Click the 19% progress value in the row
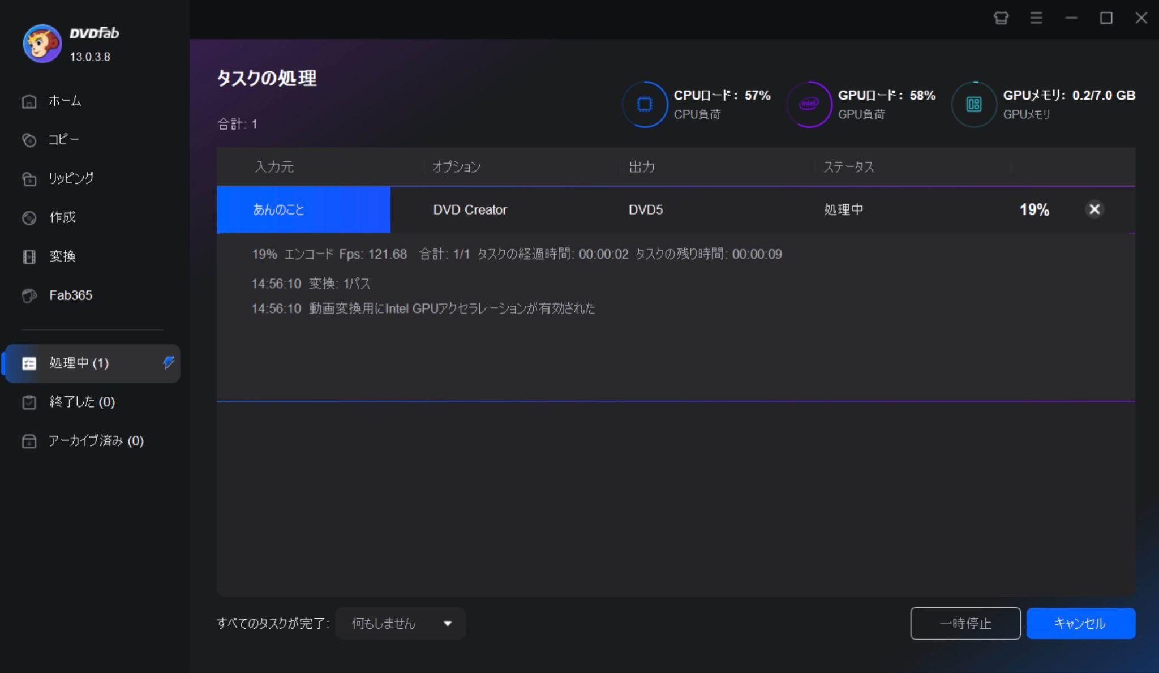Image resolution: width=1159 pixels, height=673 pixels. [1034, 210]
